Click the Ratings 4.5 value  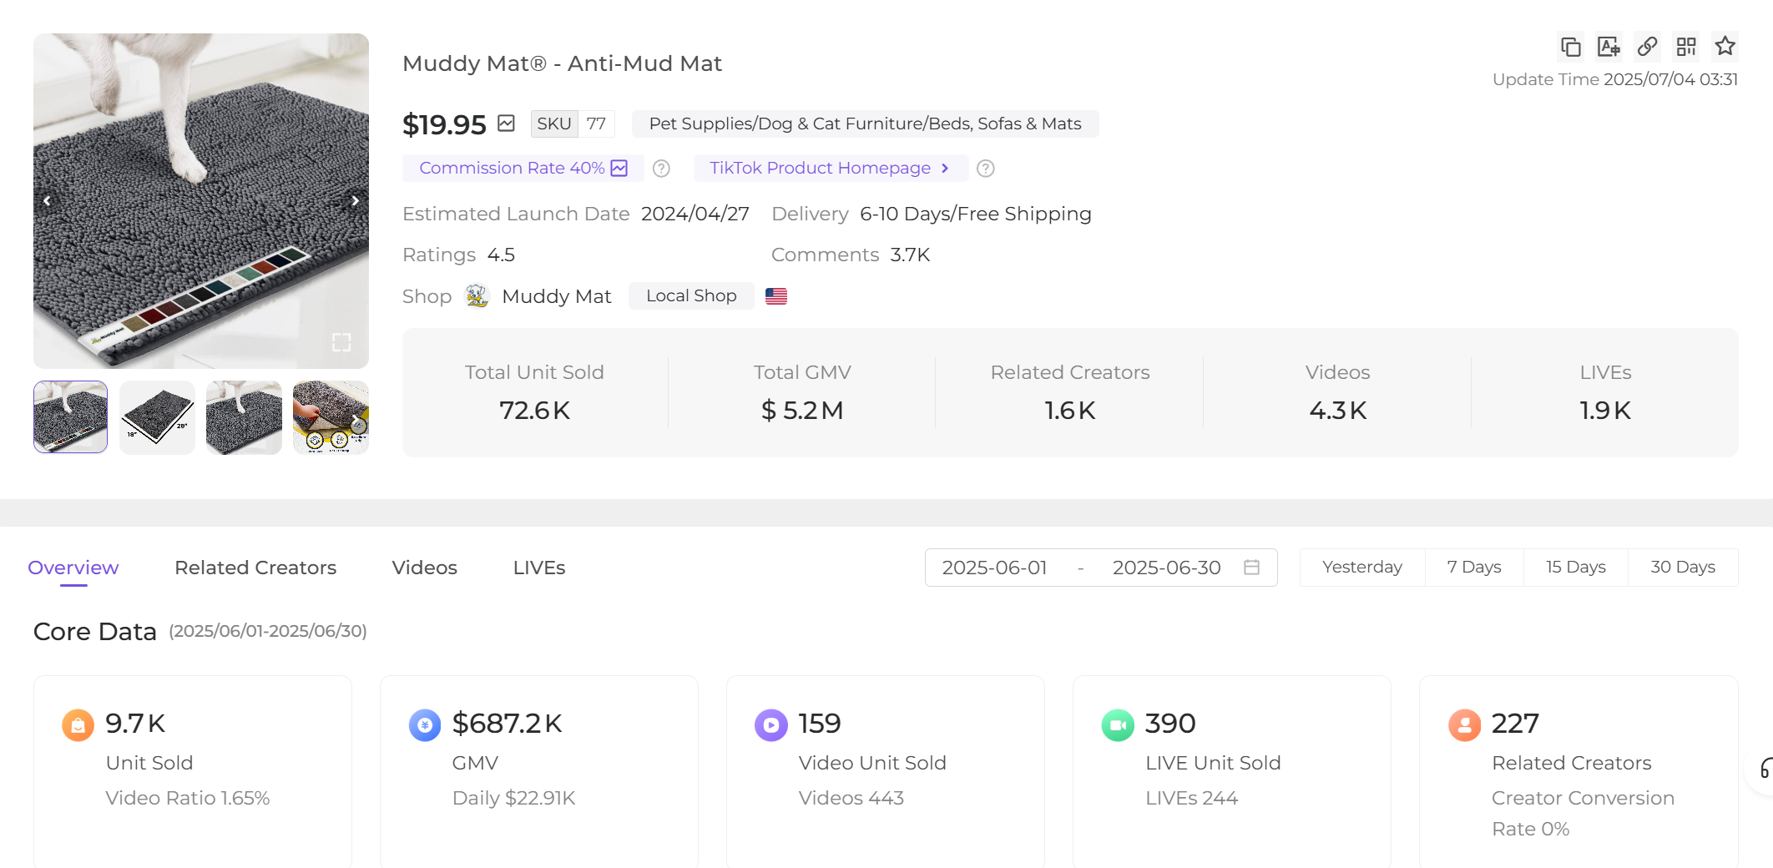pyautogui.click(x=501, y=255)
